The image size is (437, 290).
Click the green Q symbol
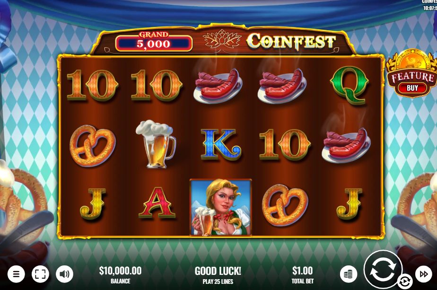[x=350, y=86]
